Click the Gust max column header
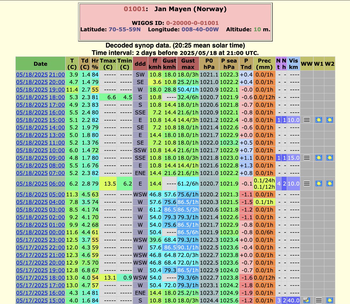The image size is (350, 304). [188, 64]
